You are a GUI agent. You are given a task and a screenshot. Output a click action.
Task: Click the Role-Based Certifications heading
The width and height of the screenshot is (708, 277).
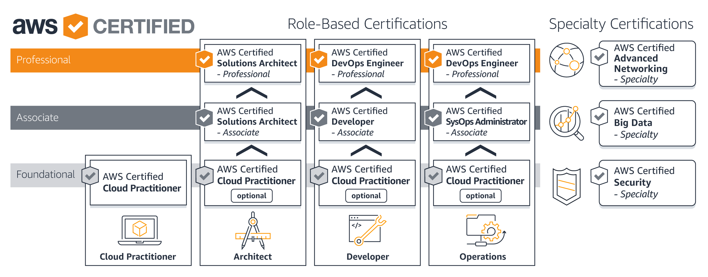[x=367, y=24]
